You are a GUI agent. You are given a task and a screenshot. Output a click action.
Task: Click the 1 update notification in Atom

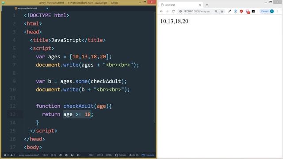click(x=148, y=155)
